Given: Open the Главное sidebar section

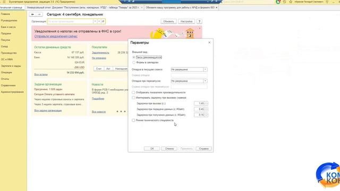Looking at the screenshot, I should tap(5, 14).
